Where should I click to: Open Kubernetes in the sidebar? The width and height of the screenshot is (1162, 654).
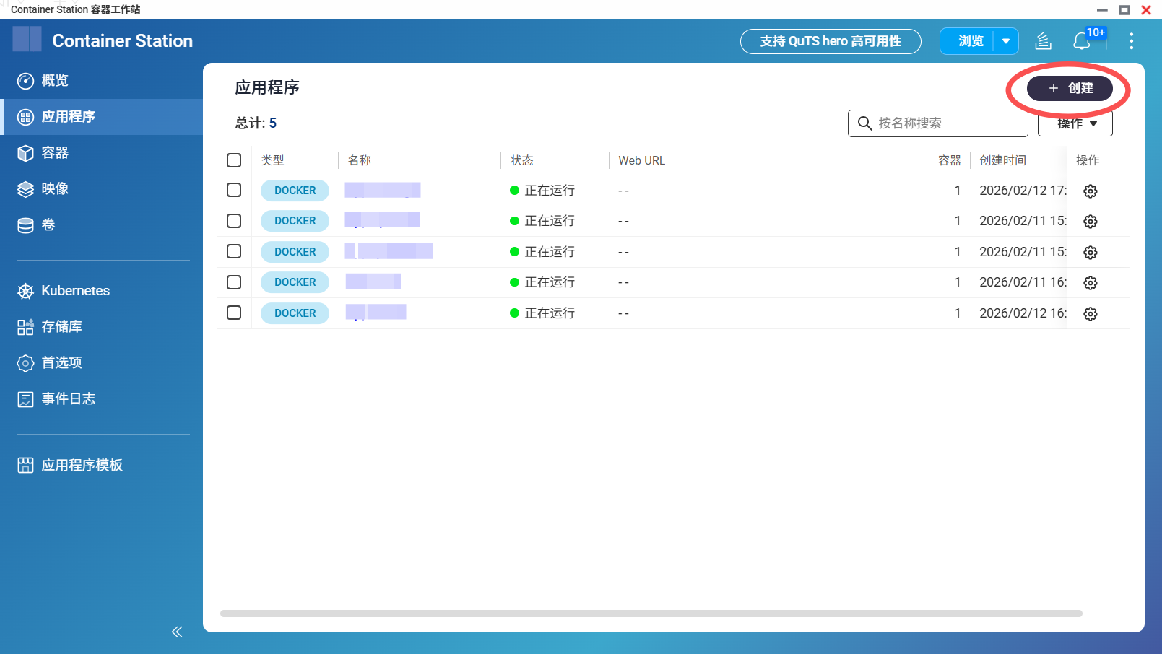[x=75, y=291]
